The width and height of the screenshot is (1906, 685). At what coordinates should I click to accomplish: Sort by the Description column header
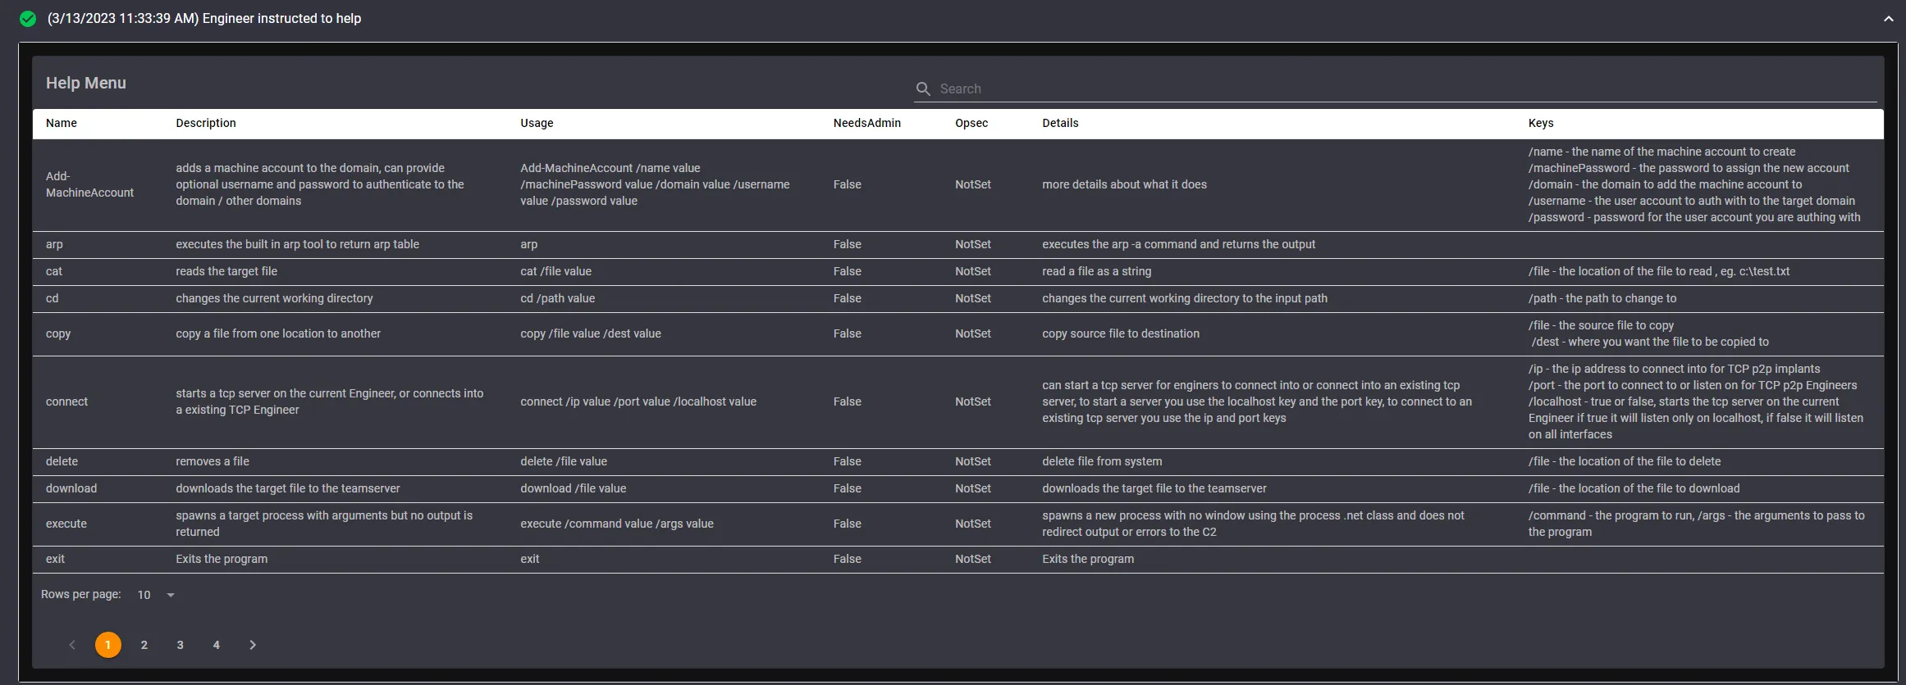[206, 123]
